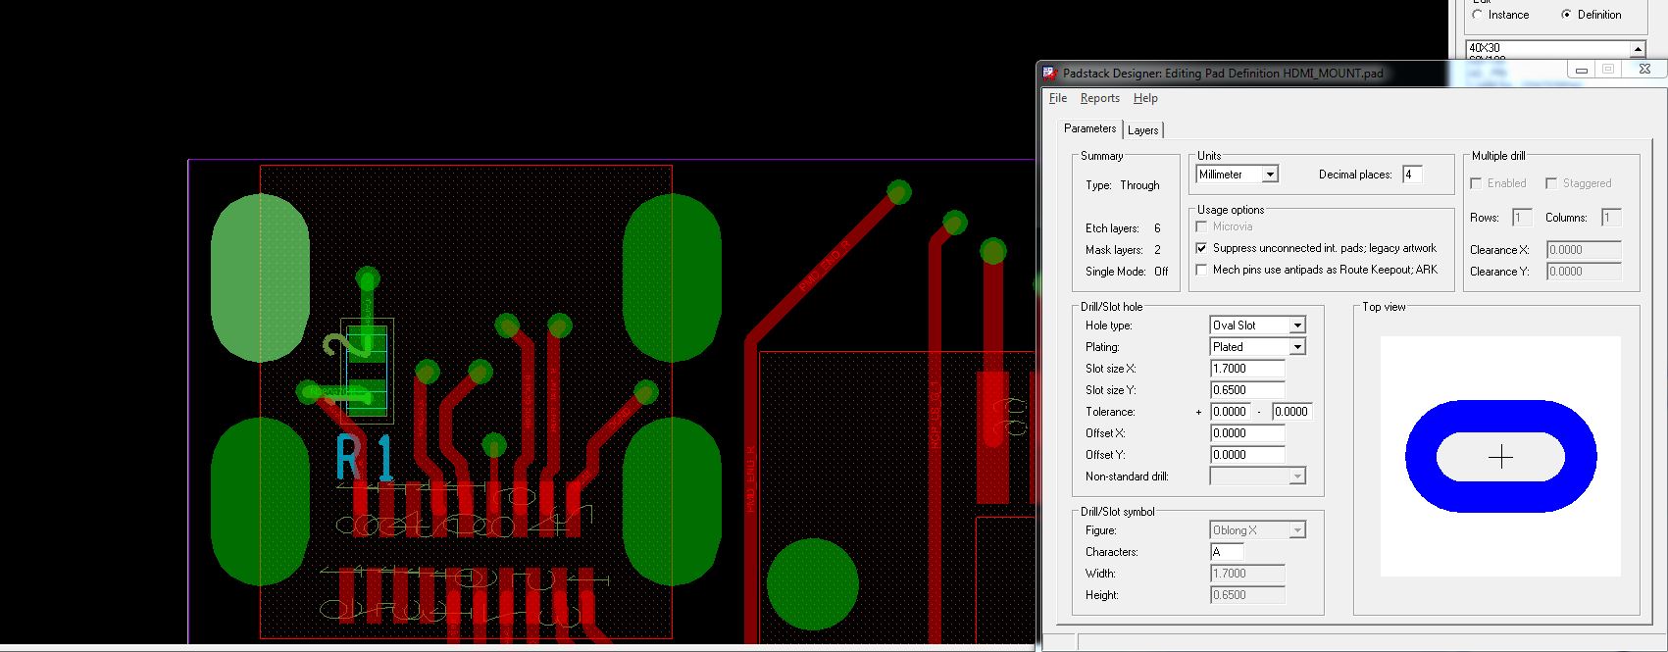Minimize the Padstack Designer window
The image size is (1668, 652).
click(1580, 70)
